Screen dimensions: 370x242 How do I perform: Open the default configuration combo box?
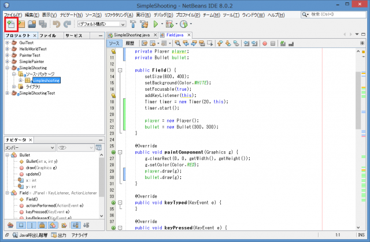pos(102,24)
